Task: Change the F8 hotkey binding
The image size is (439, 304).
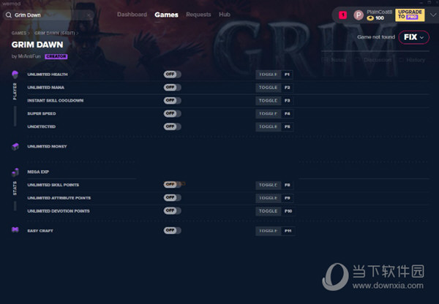Action: pyautogui.click(x=287, y=185)
